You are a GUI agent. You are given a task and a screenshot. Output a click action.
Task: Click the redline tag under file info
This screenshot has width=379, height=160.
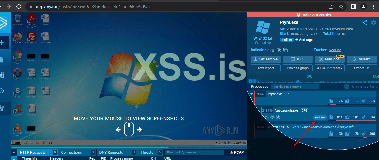point(287,40)
